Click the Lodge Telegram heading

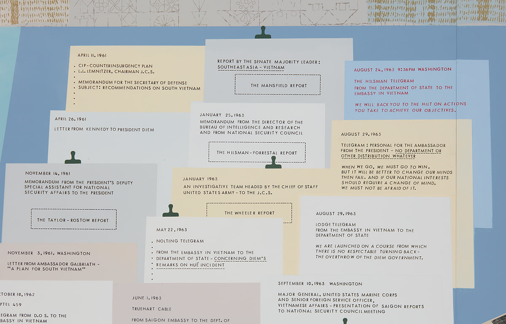pos(336,225)
